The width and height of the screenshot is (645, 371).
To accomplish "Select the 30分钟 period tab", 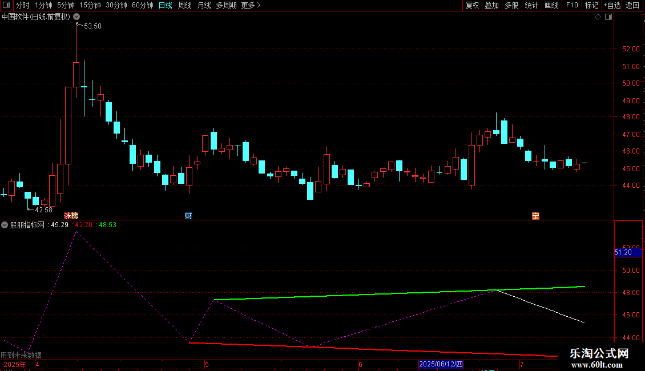I will click(116, 5).
